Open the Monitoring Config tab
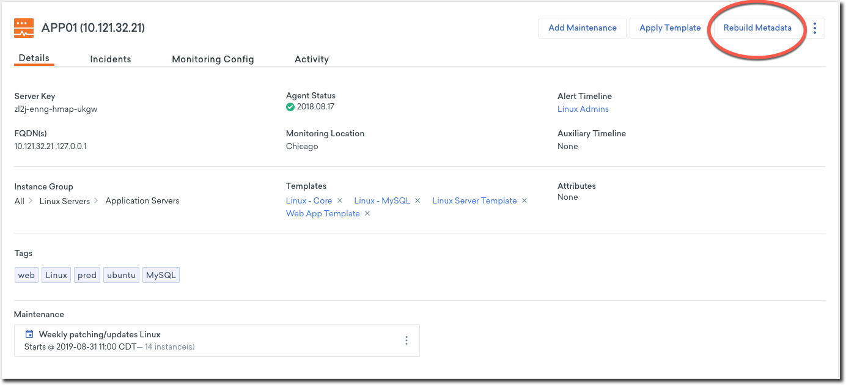Screen dimensions: 846x385 coord(213,59)
